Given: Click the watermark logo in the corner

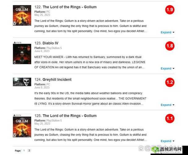Looking at the screenshot, I should [166, 150].
